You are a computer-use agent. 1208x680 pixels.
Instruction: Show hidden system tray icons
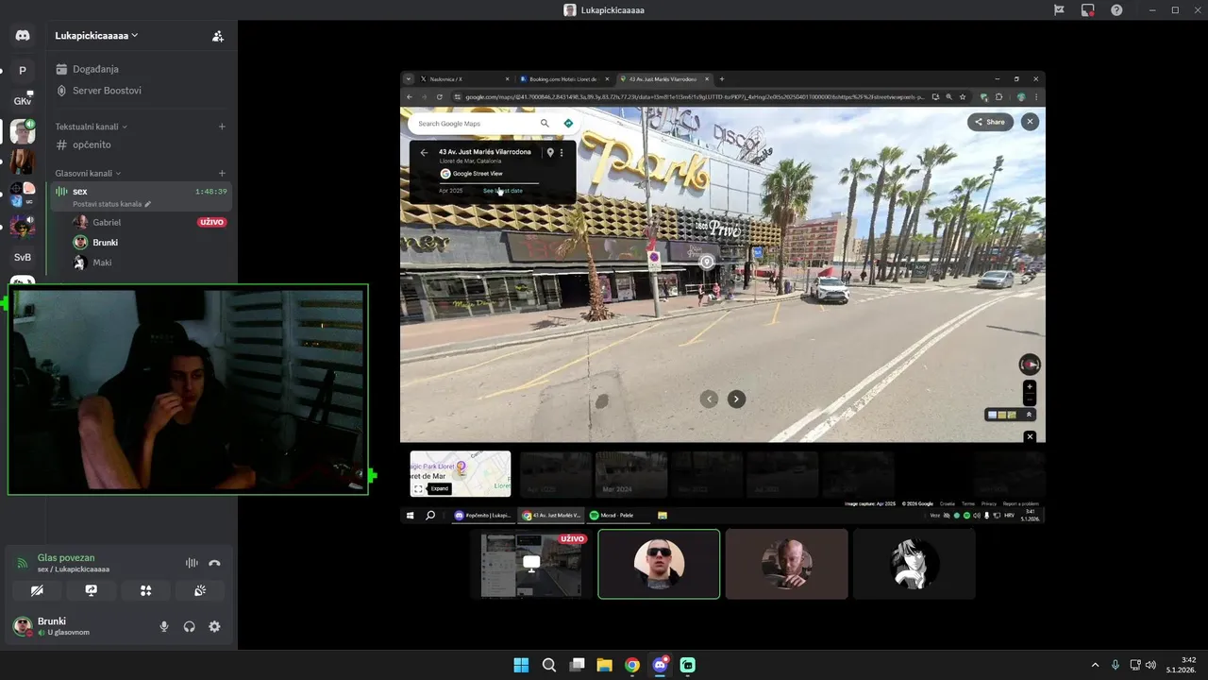1095,665
